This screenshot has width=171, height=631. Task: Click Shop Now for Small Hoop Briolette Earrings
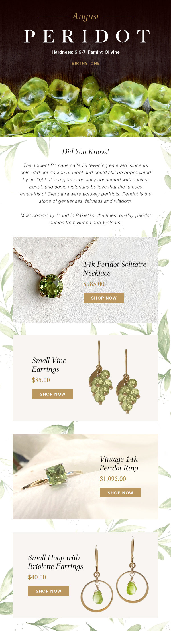click(48, 591)
